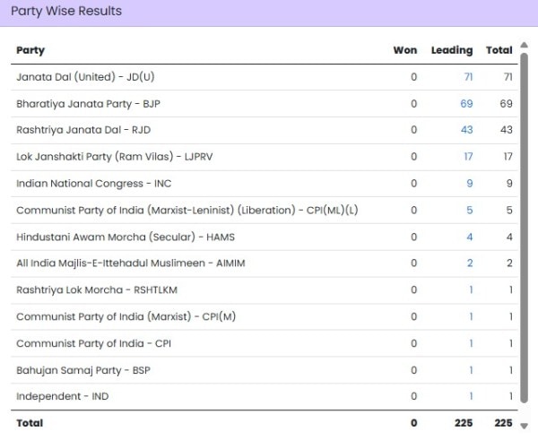Select Rashtriya Janata Dal - RJD name
The image size is (538, 440).
tap(83, 130)
